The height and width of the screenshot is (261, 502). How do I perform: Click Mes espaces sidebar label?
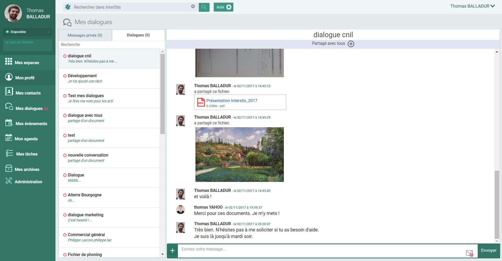[x=27, y=63]
